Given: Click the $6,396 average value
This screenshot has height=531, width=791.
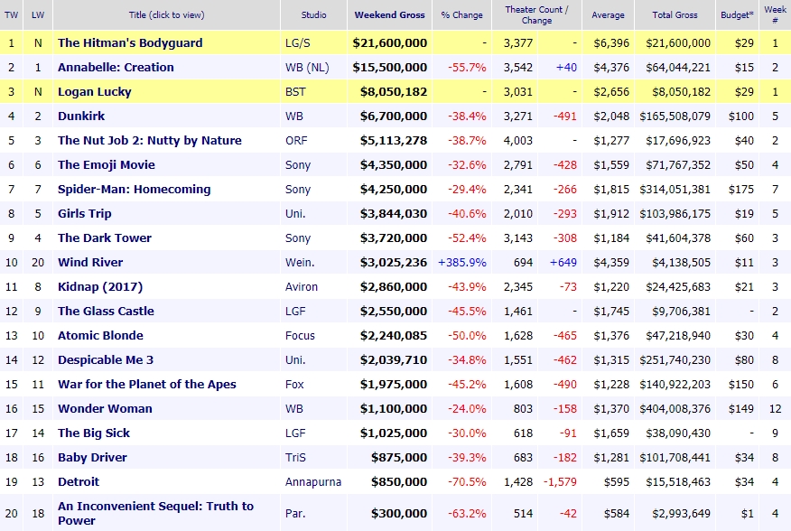Looking at the screenshot, I should [x=611, y=43].
